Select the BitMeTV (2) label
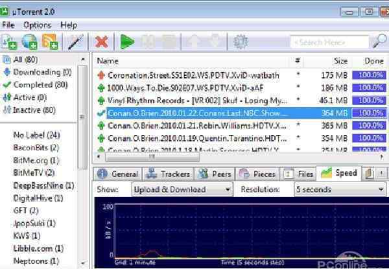Viewport: 389px width, 269px height. pos(33,172)
